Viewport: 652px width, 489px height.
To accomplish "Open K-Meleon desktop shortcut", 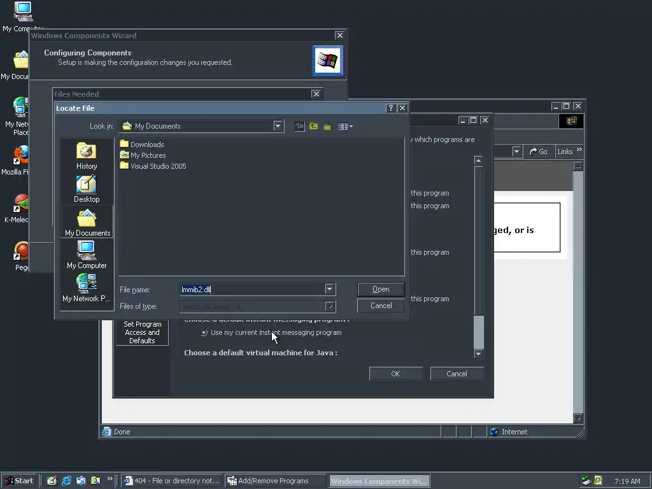I will [17, 208].
